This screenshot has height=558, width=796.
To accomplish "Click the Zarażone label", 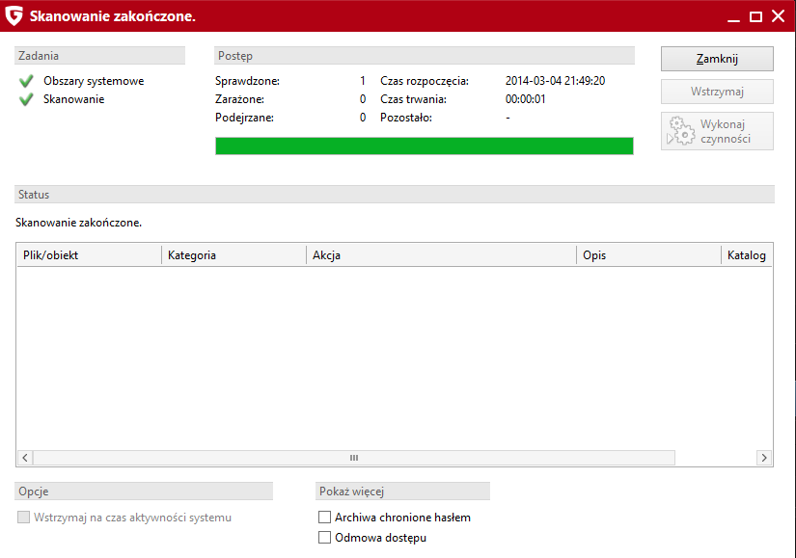I will click(239, 99).
